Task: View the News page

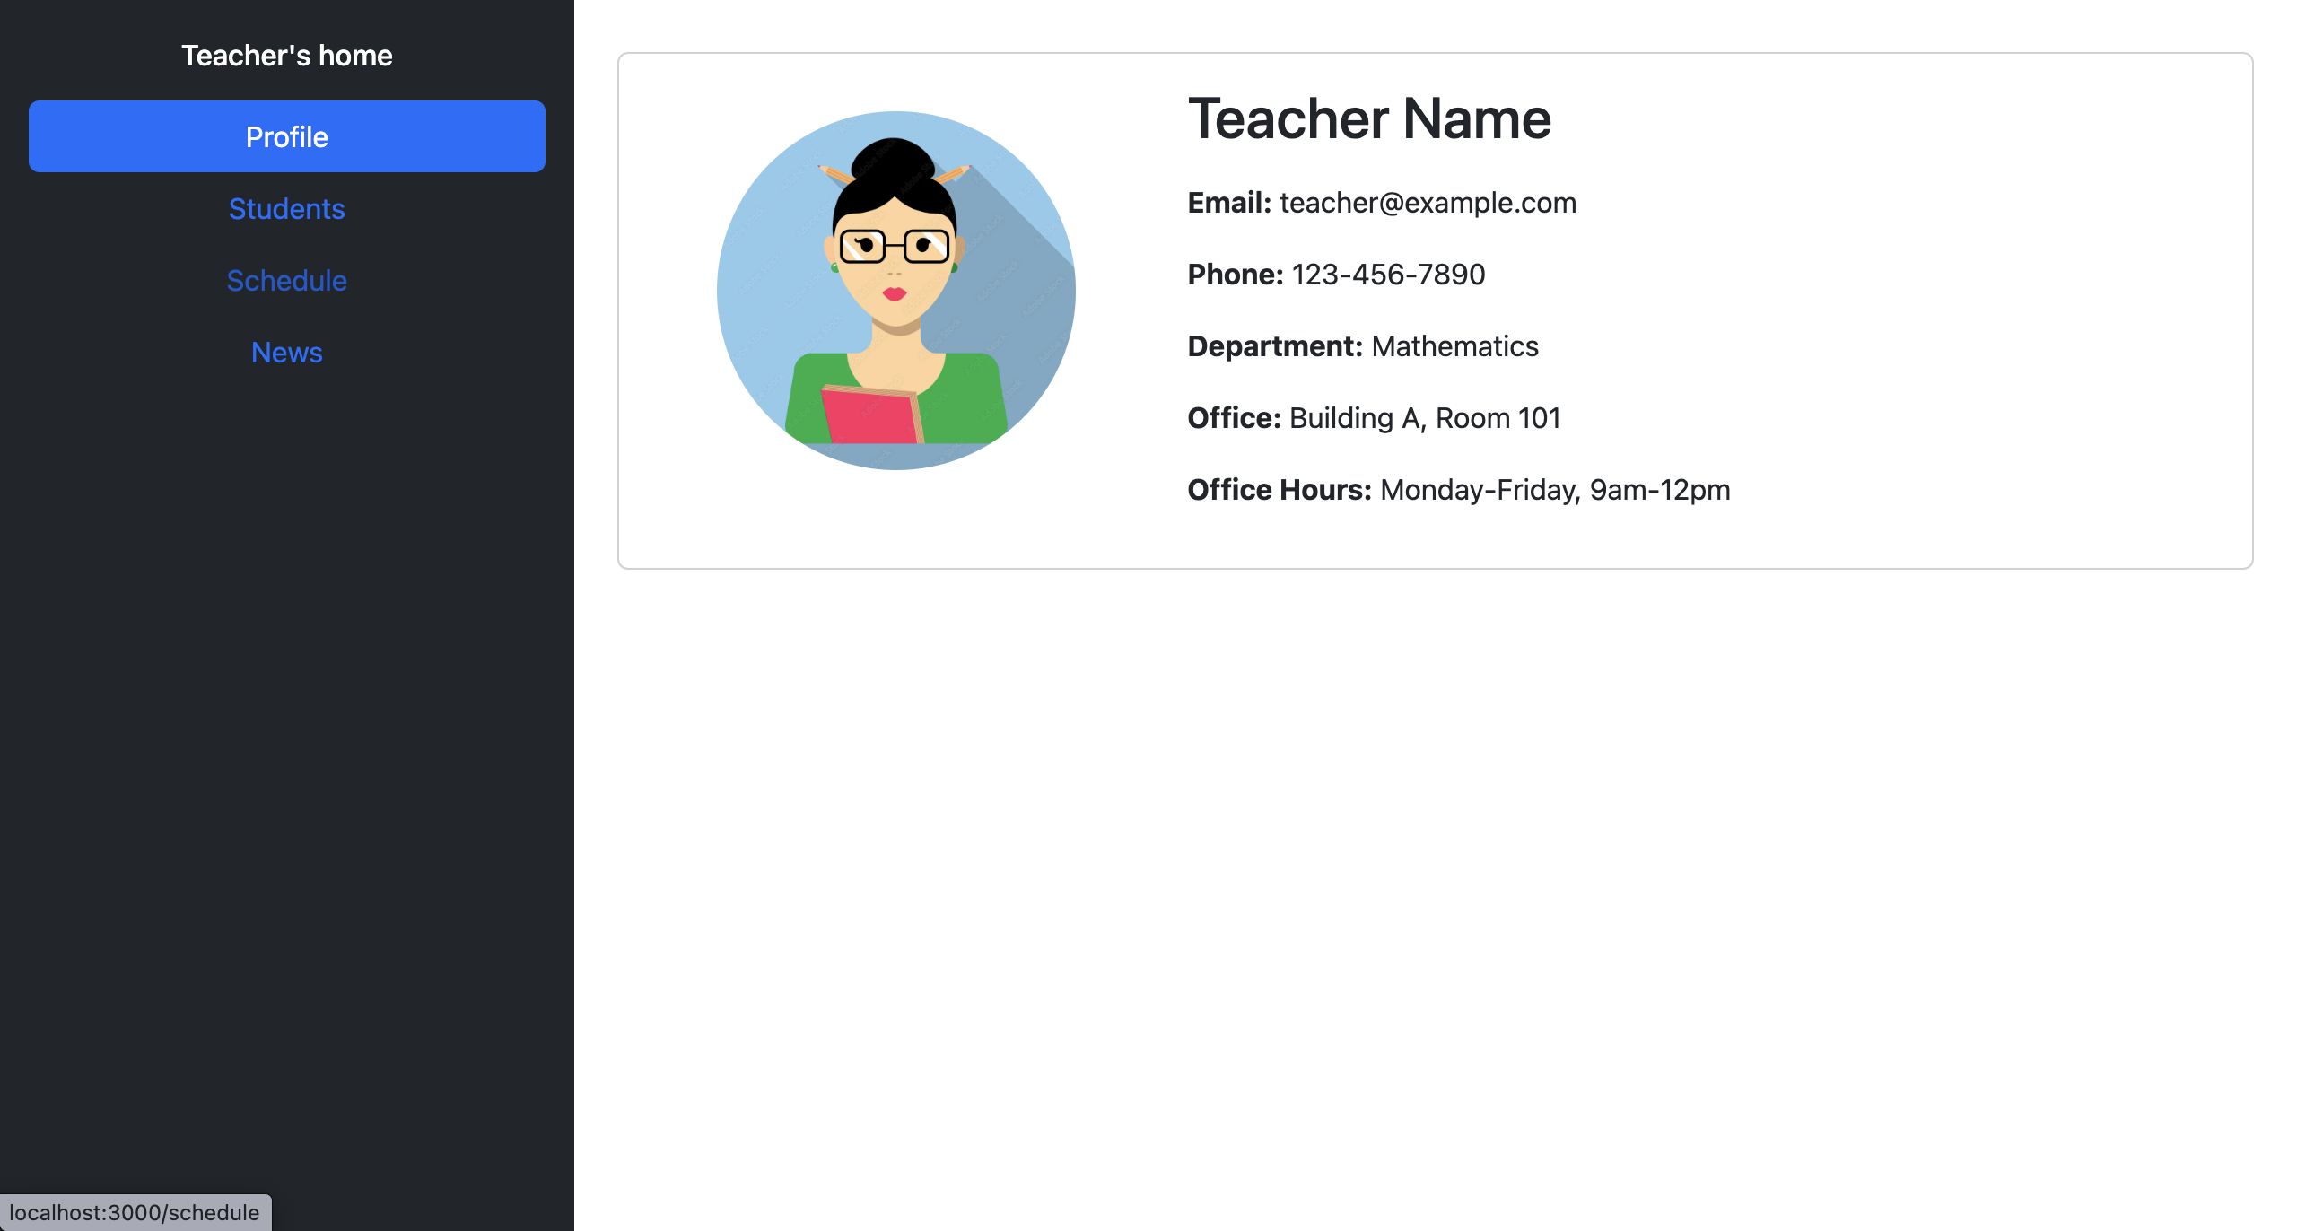Action: click(286, 352)
